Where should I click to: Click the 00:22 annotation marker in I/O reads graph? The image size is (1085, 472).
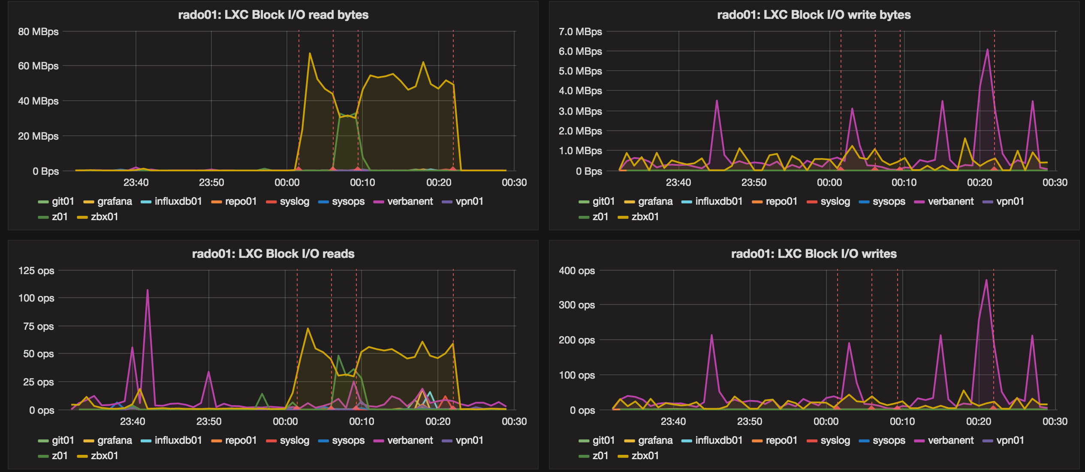click(x=453, y=408)
